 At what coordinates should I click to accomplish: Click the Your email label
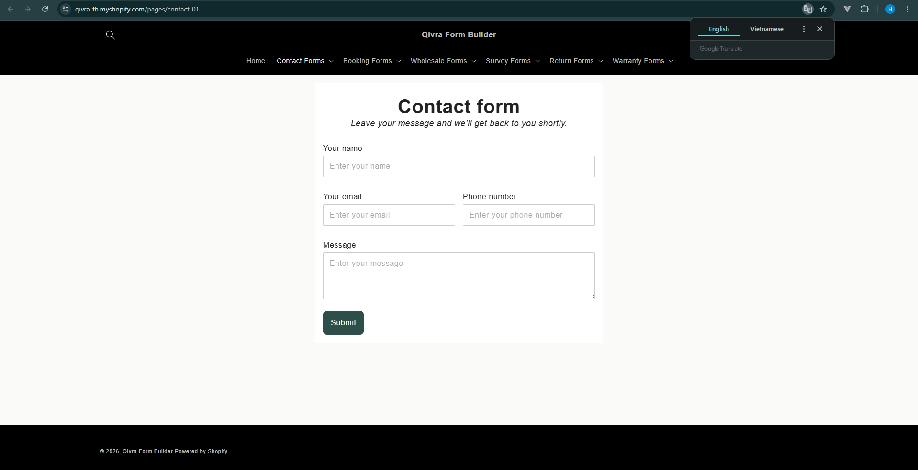pos(342,196)
